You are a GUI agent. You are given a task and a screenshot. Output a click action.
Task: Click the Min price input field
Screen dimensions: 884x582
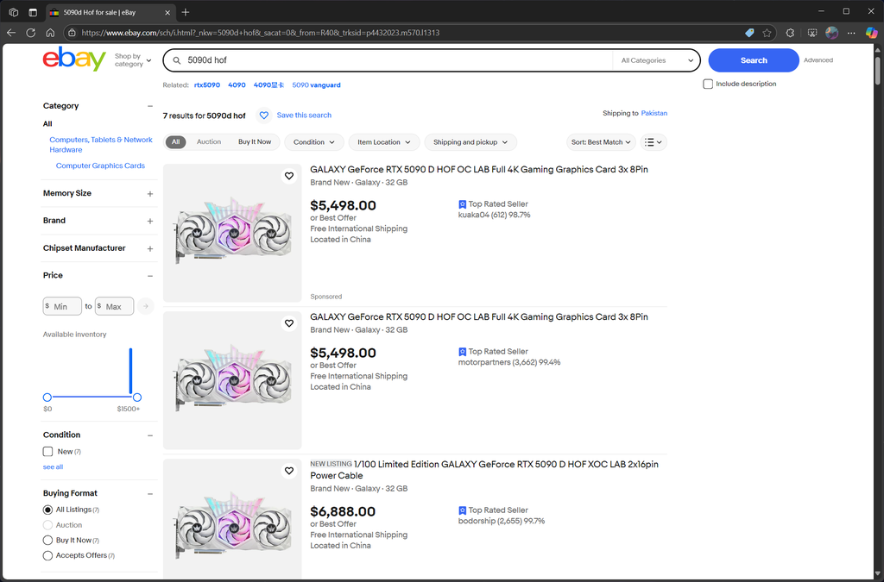62,306
